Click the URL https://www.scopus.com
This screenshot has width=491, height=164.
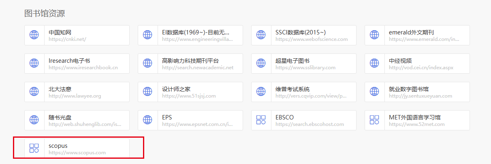point(77,153)
